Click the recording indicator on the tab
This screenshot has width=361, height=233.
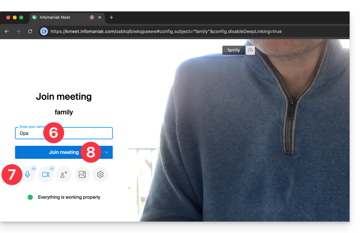(x=92, y=17)
